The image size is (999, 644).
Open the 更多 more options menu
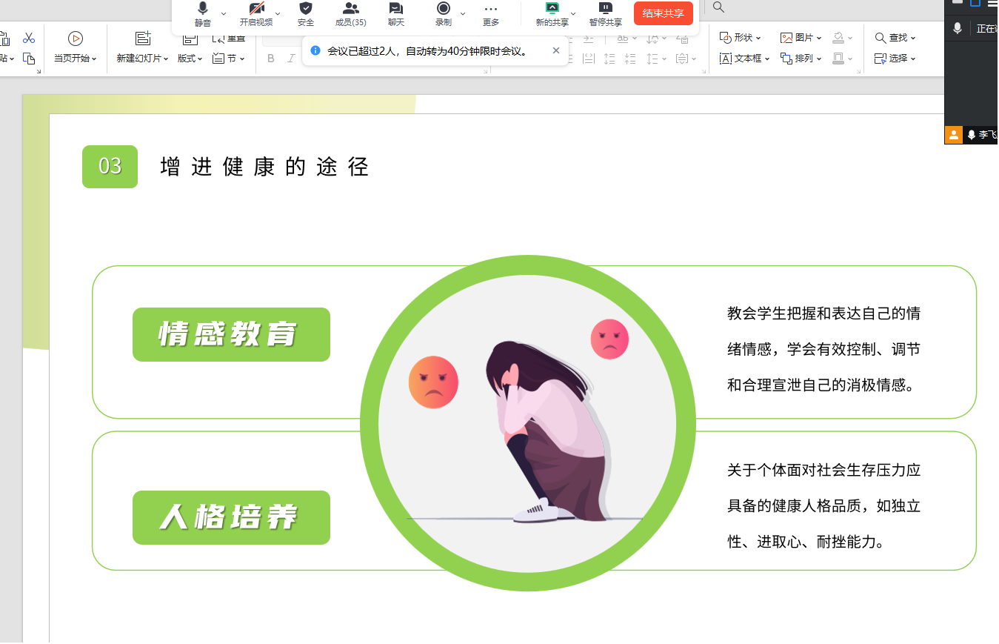point(491,14)
